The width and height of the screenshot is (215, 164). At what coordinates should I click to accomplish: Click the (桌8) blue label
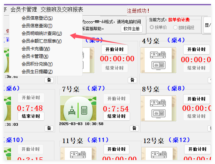(176, 88)
